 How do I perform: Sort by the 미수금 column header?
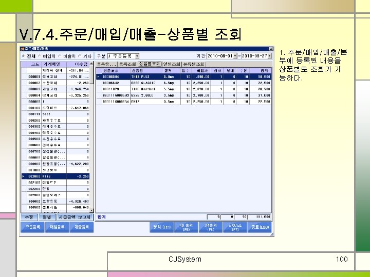78,64
